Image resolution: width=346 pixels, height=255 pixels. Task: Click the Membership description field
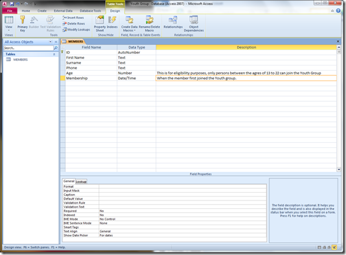[246, 79]
